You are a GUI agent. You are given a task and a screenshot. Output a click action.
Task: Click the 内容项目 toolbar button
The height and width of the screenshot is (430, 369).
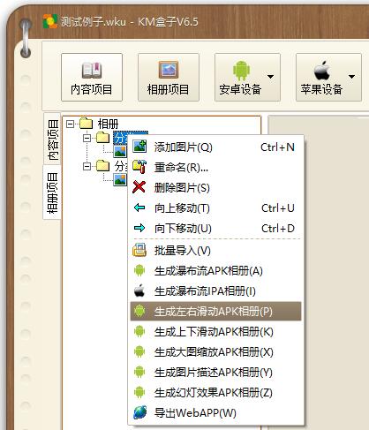point(92,77)
